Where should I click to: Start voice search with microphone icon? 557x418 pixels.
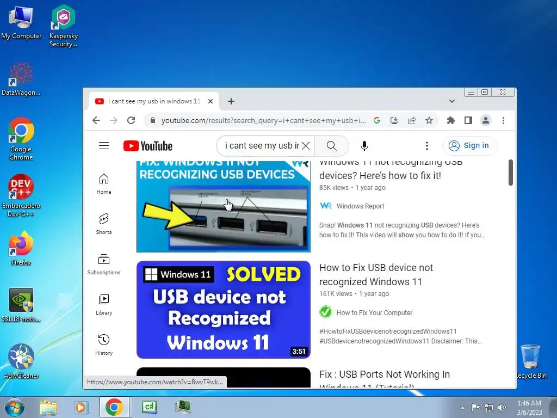364,146
